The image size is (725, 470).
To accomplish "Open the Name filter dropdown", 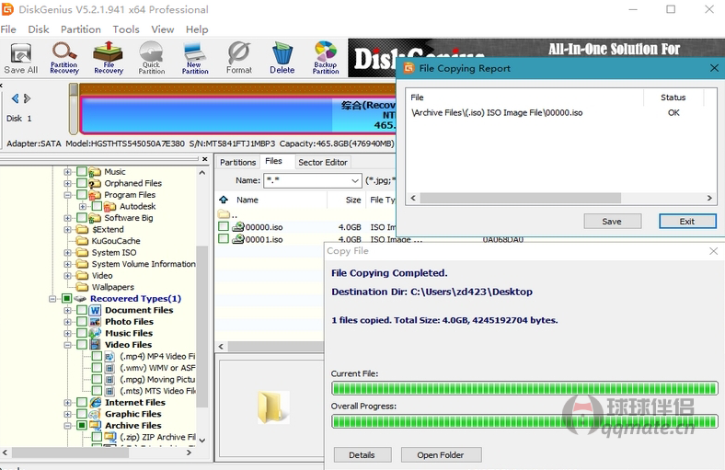I will [x=354, y=181].
